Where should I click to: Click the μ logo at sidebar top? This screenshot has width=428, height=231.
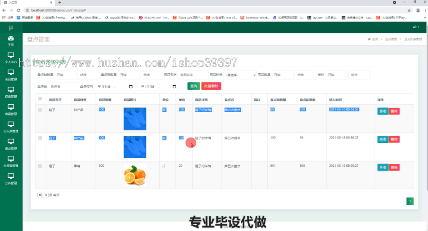click(11, 28)
